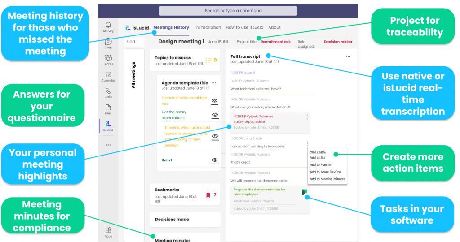
Task: Open the Salary expectations bookmark options dots
Action: (307, 117)
